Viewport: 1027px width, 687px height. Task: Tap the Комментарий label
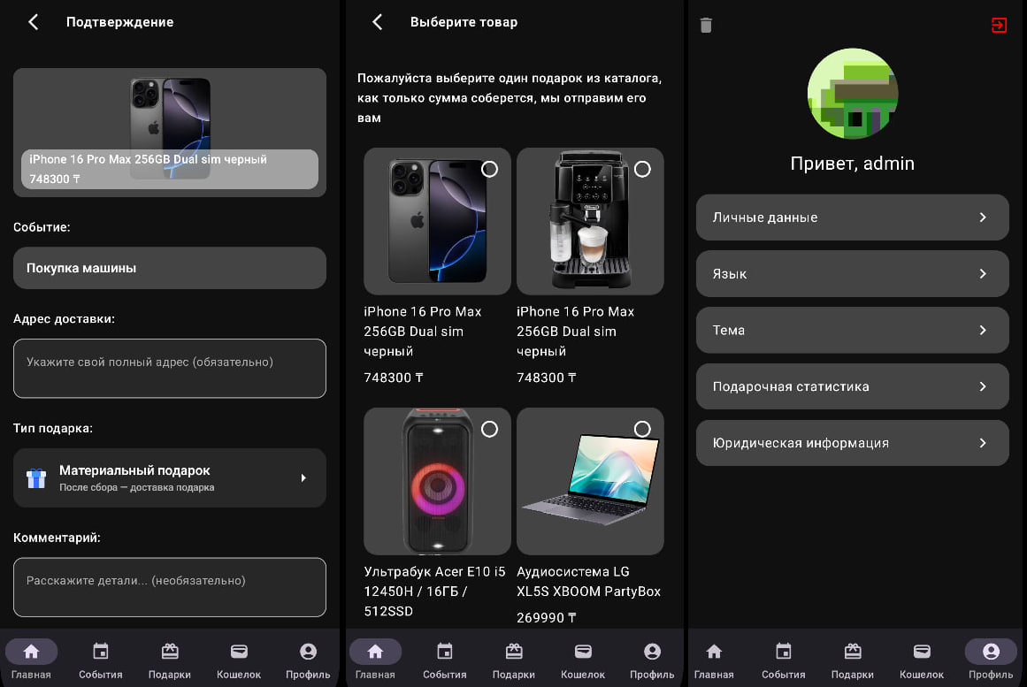click(x=57, y=538)
